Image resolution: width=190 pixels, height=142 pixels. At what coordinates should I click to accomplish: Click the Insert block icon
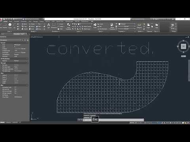click(x=95, y=25)
